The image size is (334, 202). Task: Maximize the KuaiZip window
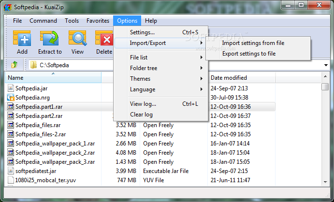point(301,5)
